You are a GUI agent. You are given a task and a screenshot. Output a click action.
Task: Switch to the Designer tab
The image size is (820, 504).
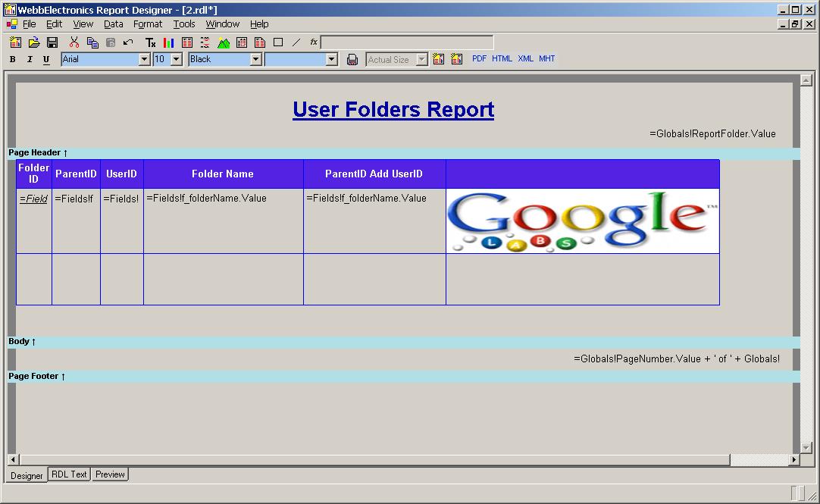[x=27, y=475]
